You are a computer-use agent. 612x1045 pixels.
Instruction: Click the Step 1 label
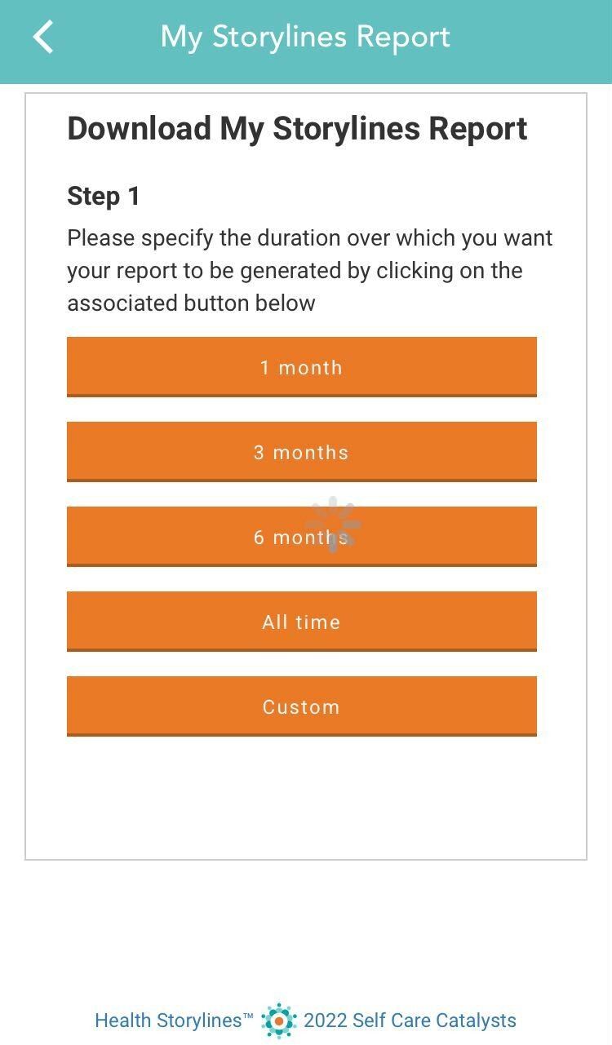coord(104,197)
